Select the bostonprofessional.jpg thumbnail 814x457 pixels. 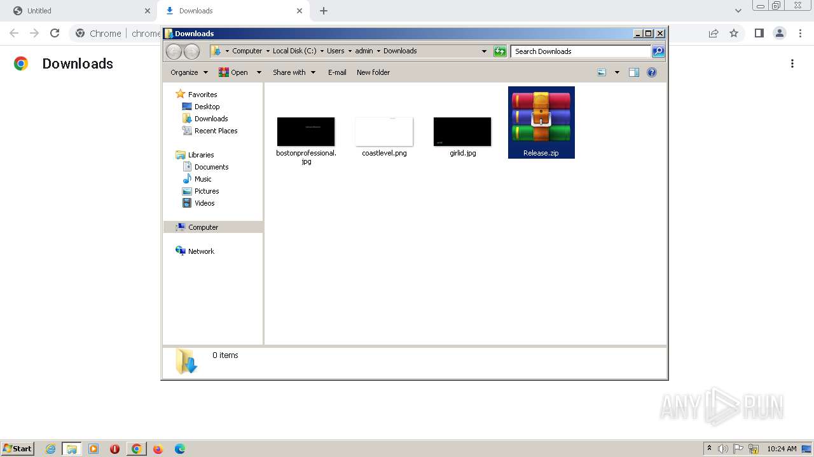tap(306, 131)
